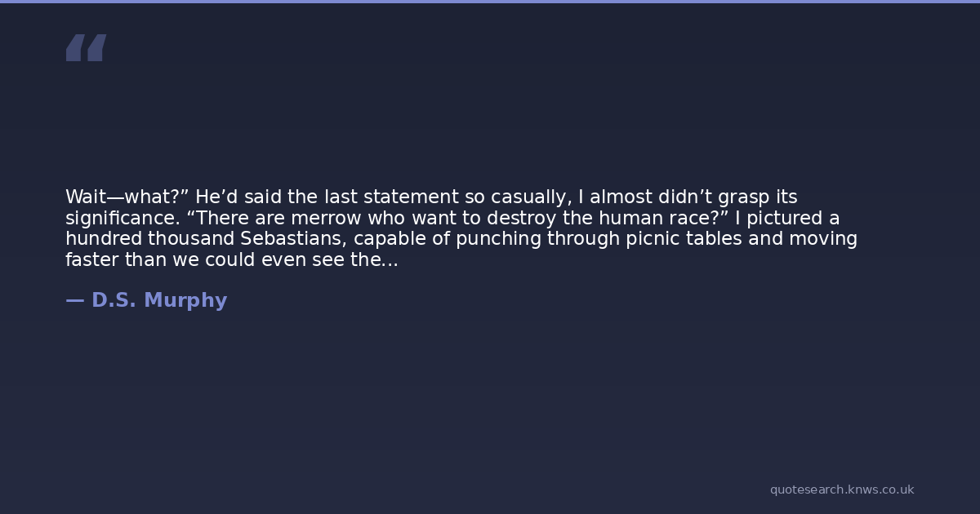Image resolution: width=980 pixels, height=514 pixels.
Task: Click the purple accent bar at top
Action: (490, 2)
